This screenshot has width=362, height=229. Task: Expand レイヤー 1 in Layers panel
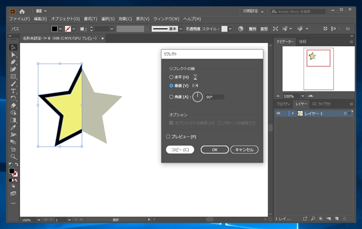[x=293, y=113]
